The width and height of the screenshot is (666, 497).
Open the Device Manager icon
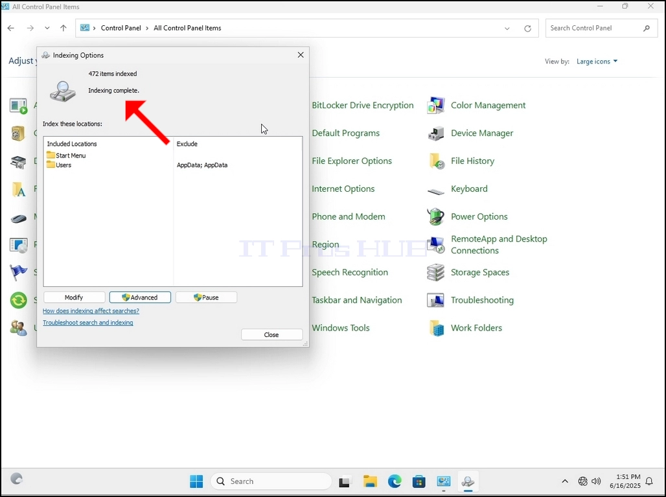436,133
